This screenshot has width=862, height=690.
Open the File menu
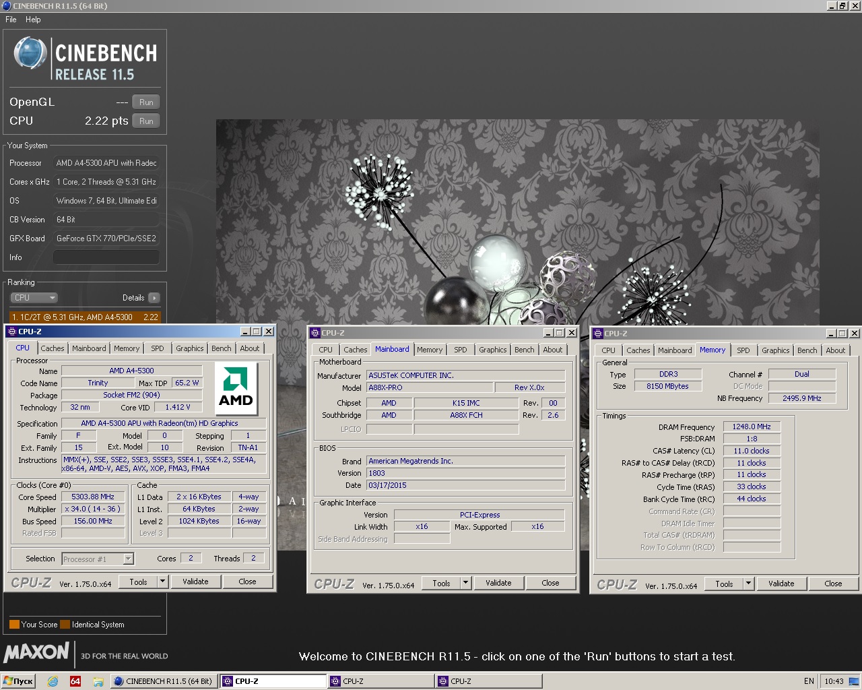point(11,20)
